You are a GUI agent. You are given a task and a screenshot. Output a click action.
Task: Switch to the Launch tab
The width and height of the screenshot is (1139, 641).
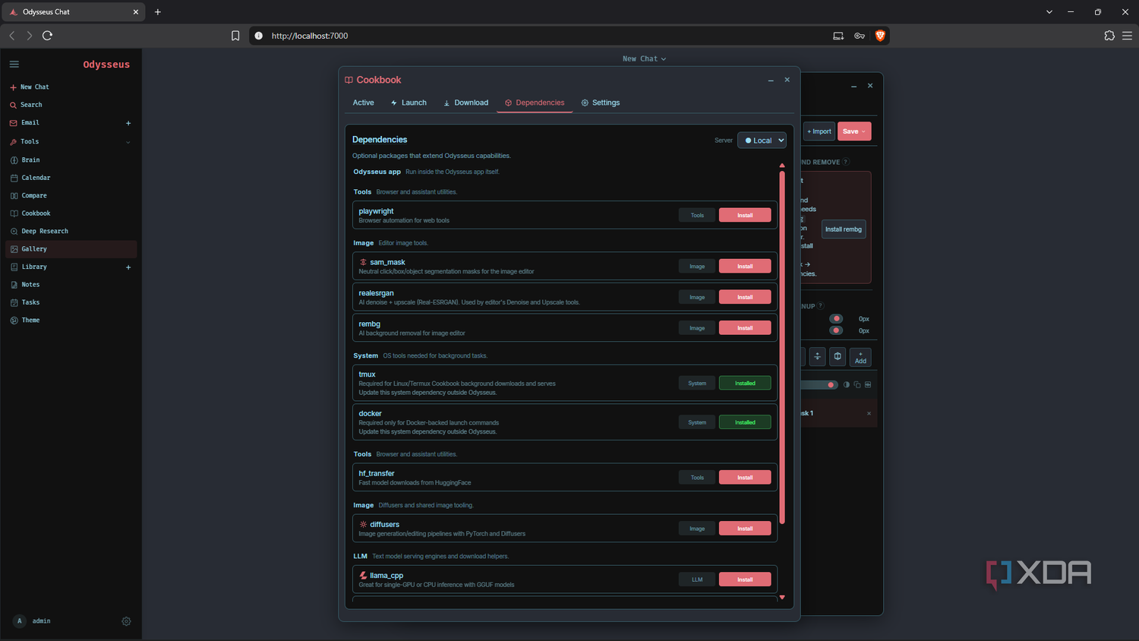pos(409,103)
